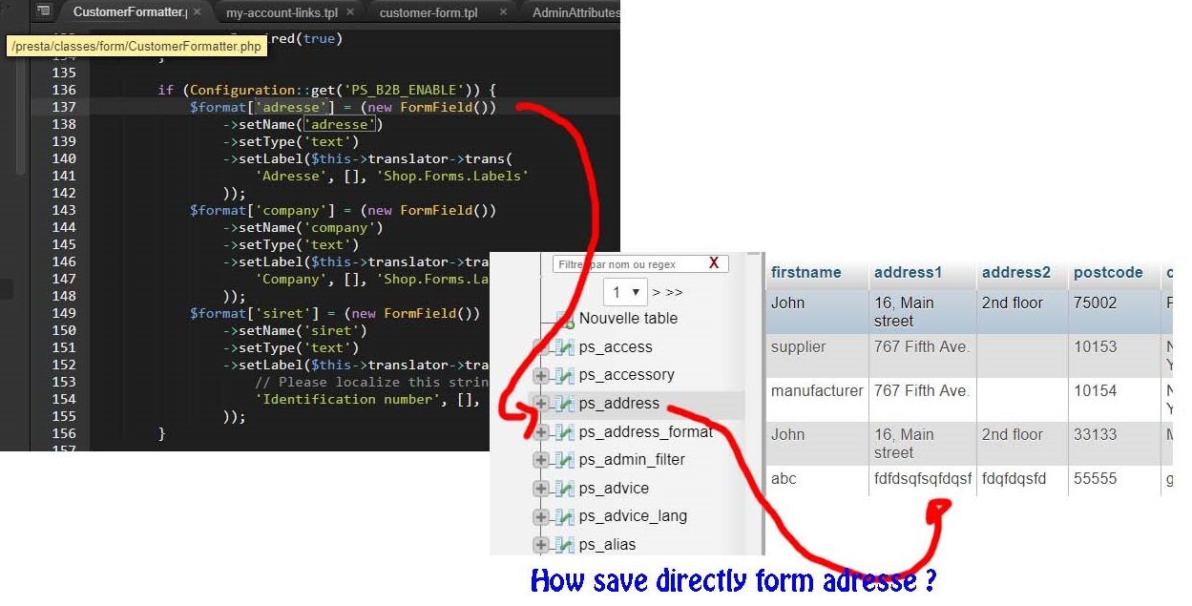Switch to the CustomerFormatter tab
Image resolution: width=1192 pixels, height=606 pixels.
(x=130, y=12)
